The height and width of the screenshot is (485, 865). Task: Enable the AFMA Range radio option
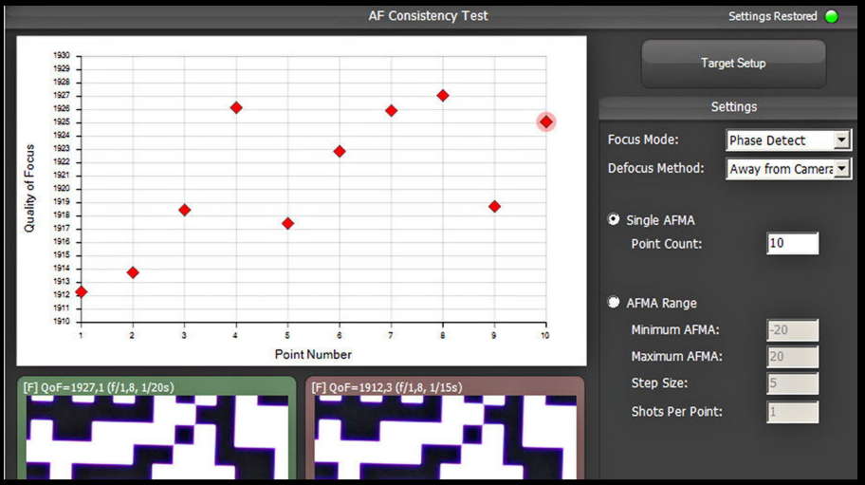pos(614,303)
